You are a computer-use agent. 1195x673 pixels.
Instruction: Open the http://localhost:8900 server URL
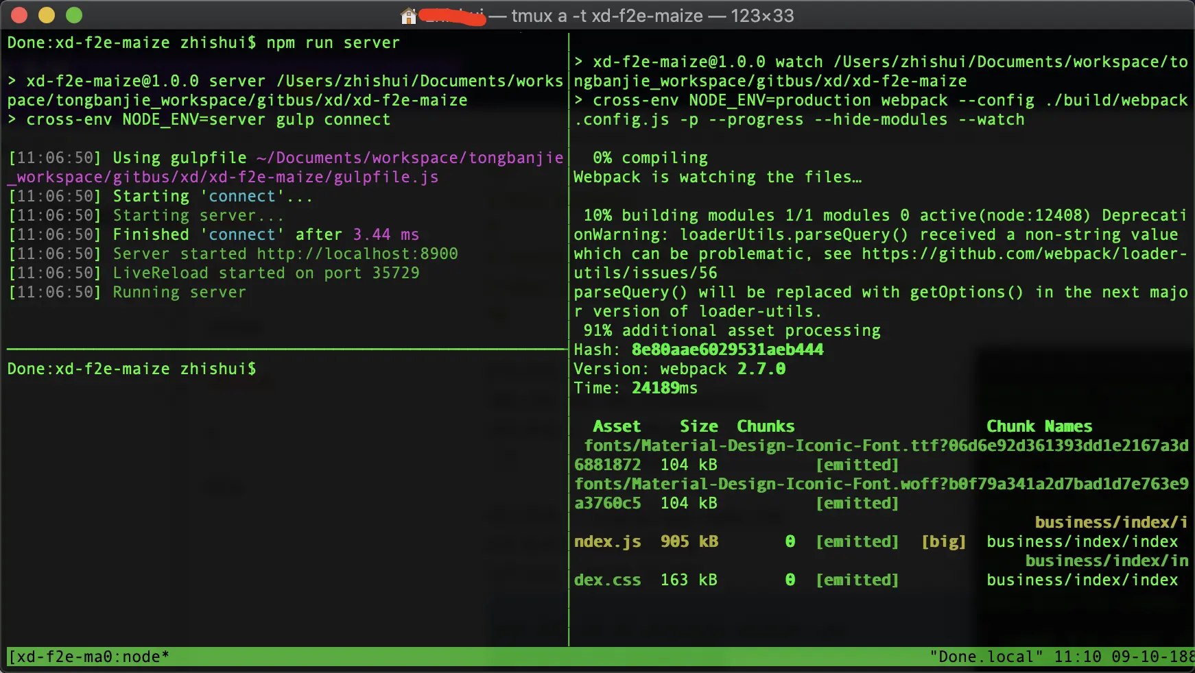click(357, 254)
